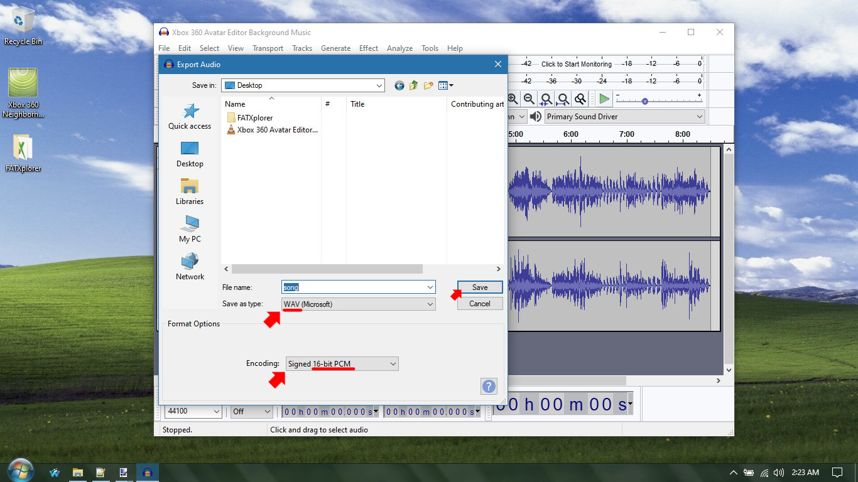This screenshot has width=858, height=482.
Task: Open the View Menu in Export dialog
Action: coord(445,85)
